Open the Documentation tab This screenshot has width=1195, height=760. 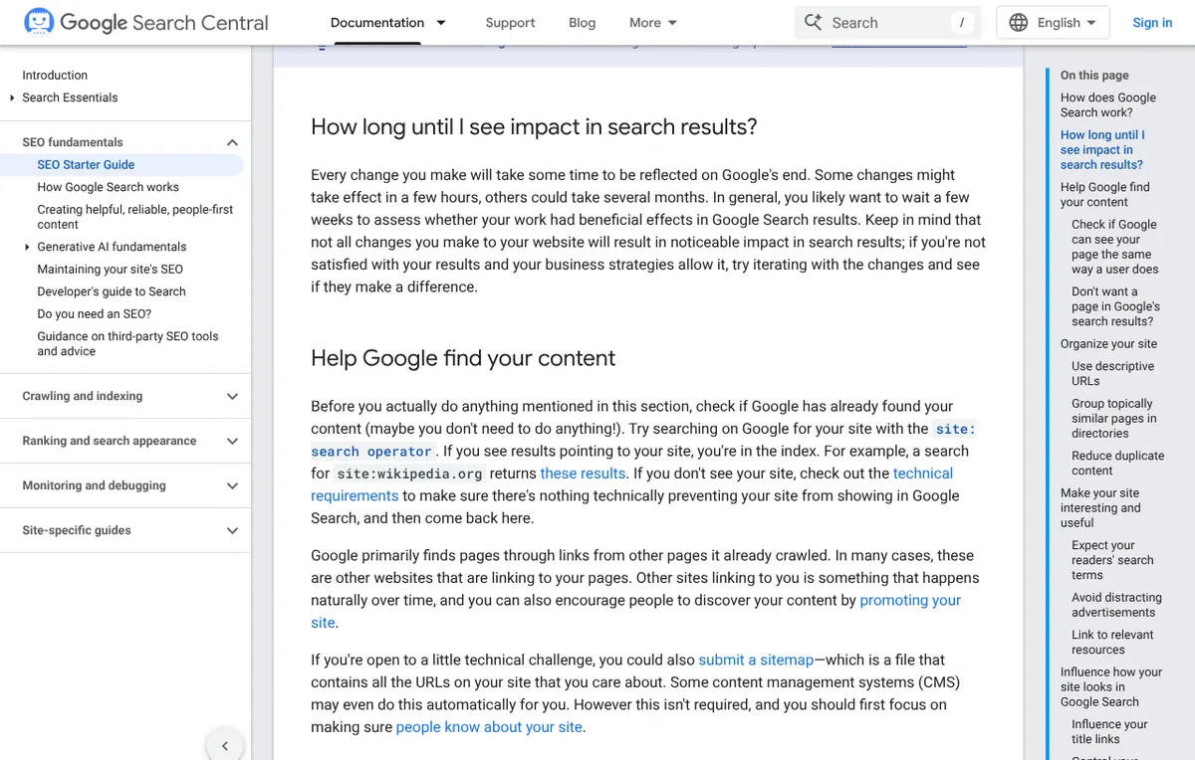(377, 22)
